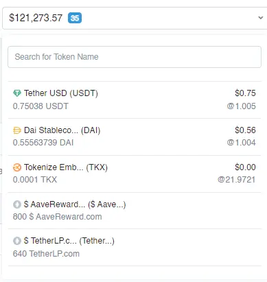Click the Tokenize TKX orange icon

pyautogui.click(x=17, y=167)
